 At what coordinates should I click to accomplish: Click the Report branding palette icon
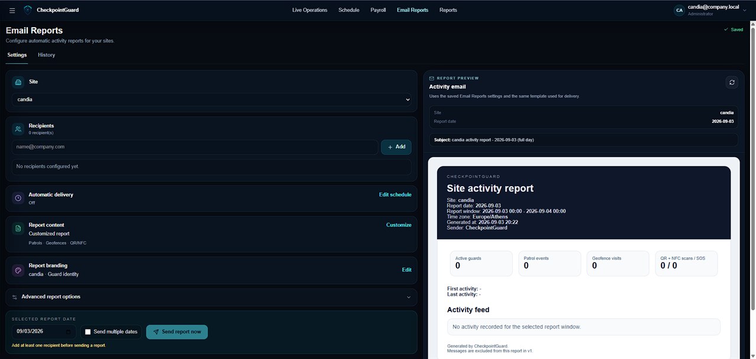18,270
